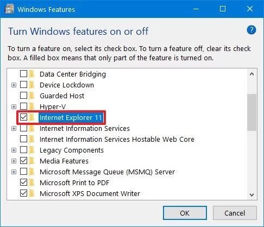Confirm changes with the OK button
Screen dimensions: 264x227
click(x=185, y=213)
